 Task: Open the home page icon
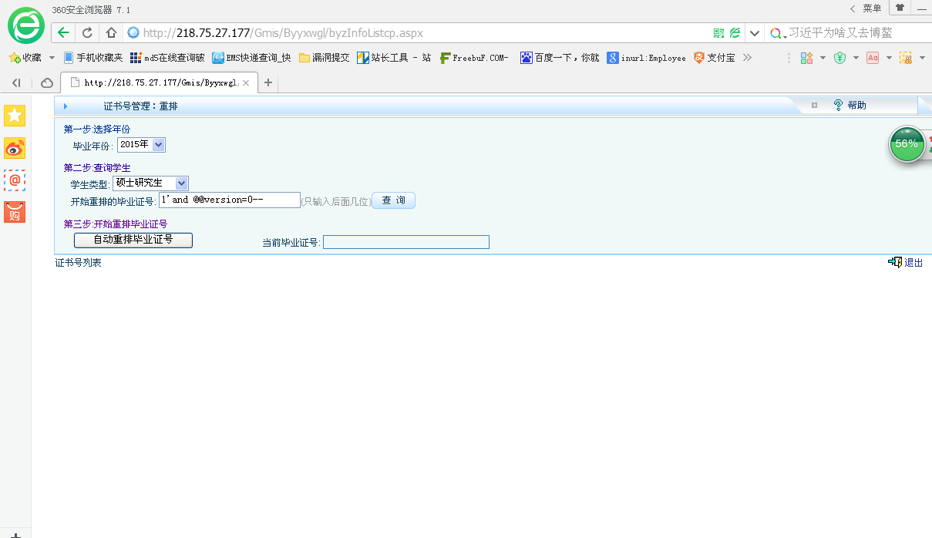(x=111, y=33)
